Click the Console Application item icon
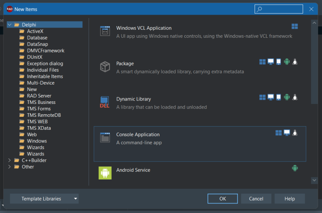The height and width of the screenshot is (213, 322). 105,137
